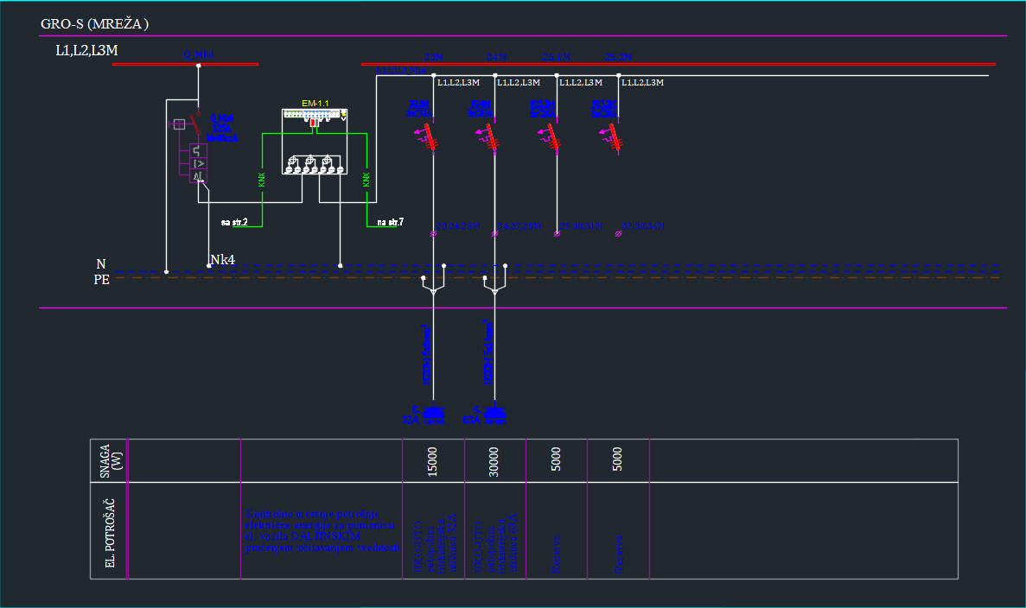1026x608 pixels.
Task: Click the 'sa str.2' page reference
Action: pyautogui.click(x=234, y=223)
